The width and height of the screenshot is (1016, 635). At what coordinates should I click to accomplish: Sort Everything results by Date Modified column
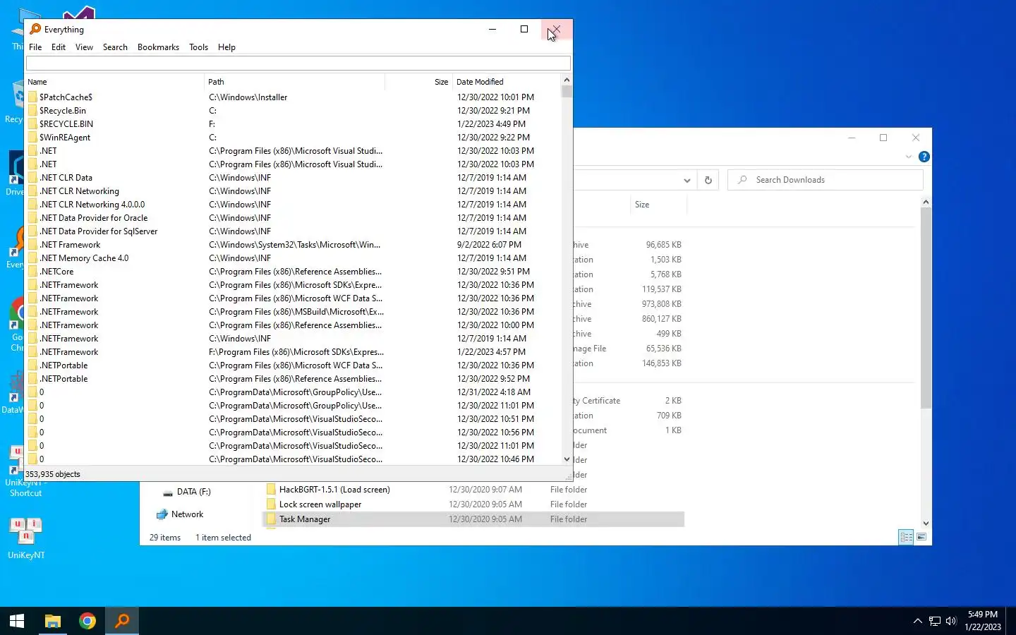507,82
